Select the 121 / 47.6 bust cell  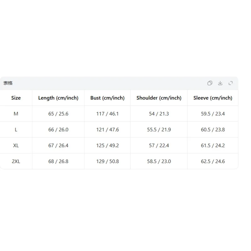coord(107,130)
